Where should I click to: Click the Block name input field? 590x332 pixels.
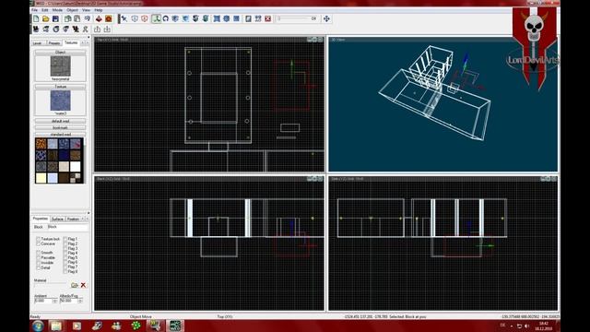[67, 227]
